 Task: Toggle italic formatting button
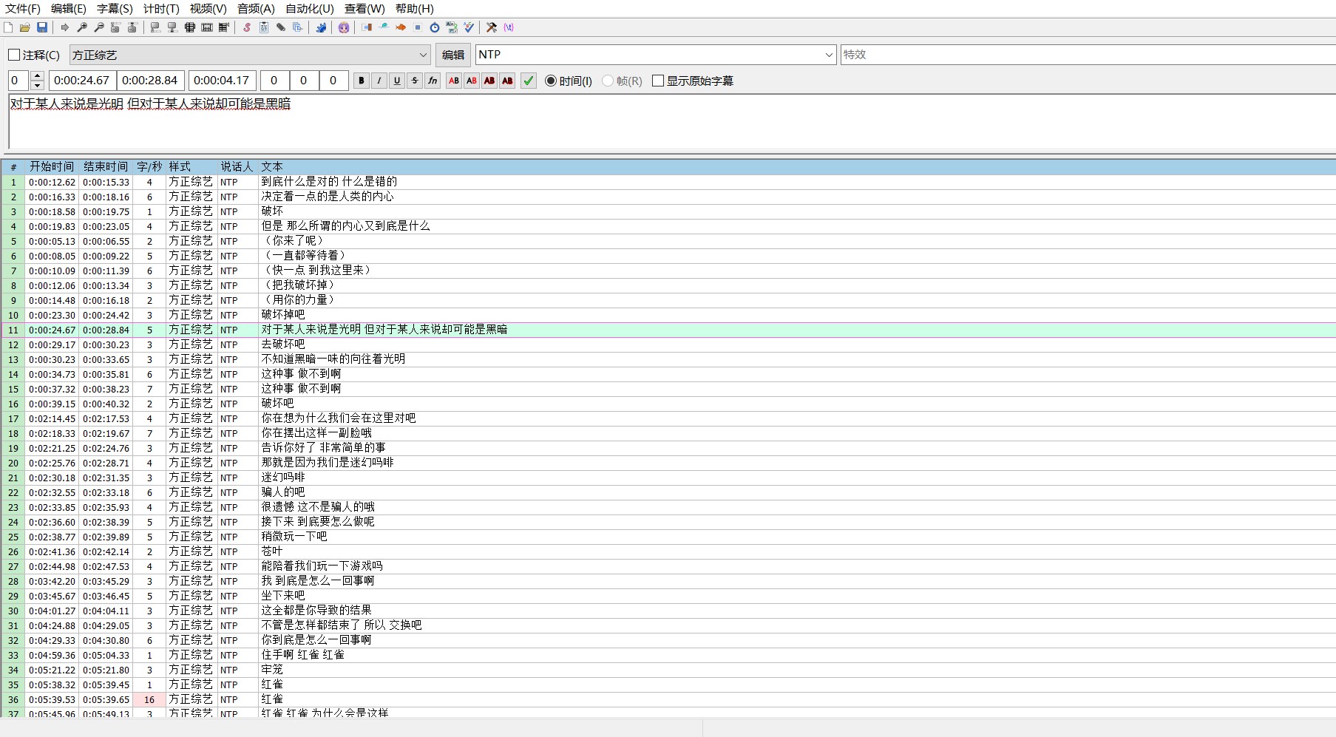(379, 81)
